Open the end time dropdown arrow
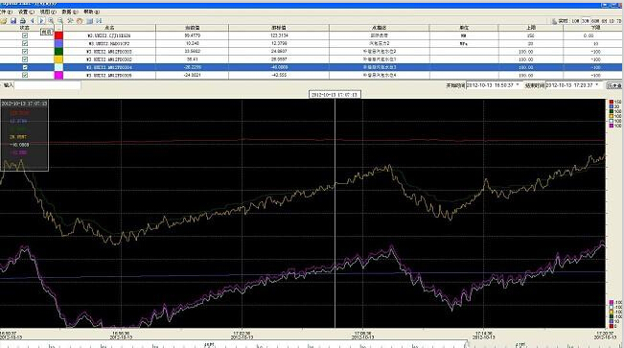Screen dimensions: 624x348 click(597, 85)
